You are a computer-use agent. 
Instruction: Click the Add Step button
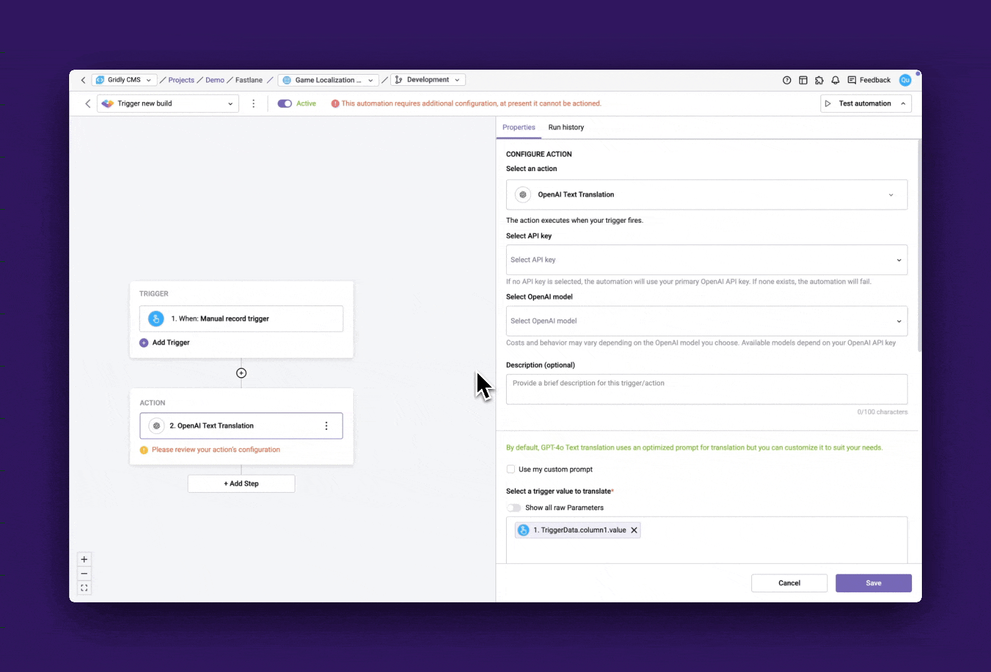[242, 483]
